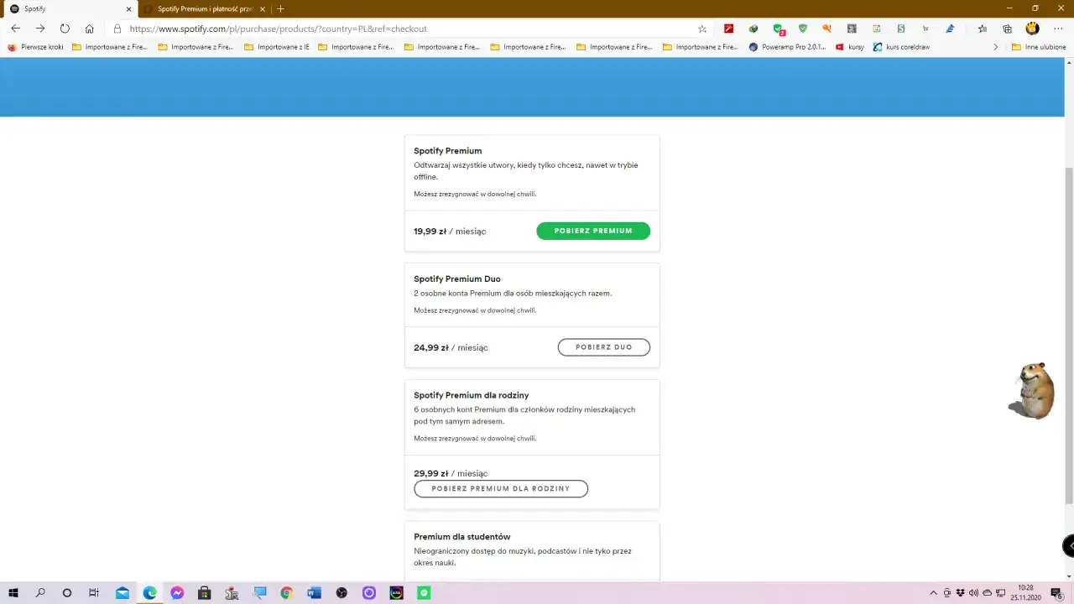1074x604 pixels.
Task: Launch OBS Studio from the taskbar
Action: [341, 593]
